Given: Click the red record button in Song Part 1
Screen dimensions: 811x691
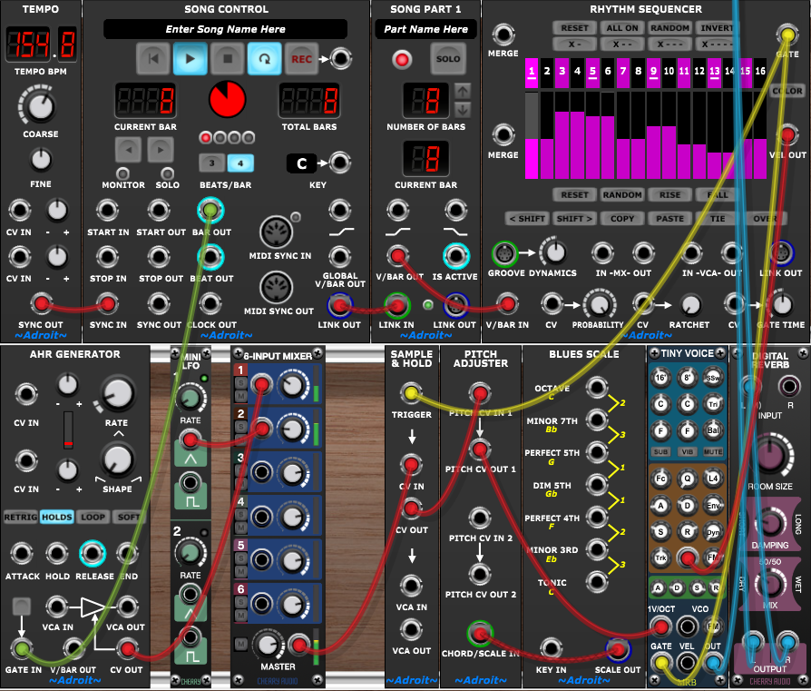Looking at the screenshot, I should (402, 60).
